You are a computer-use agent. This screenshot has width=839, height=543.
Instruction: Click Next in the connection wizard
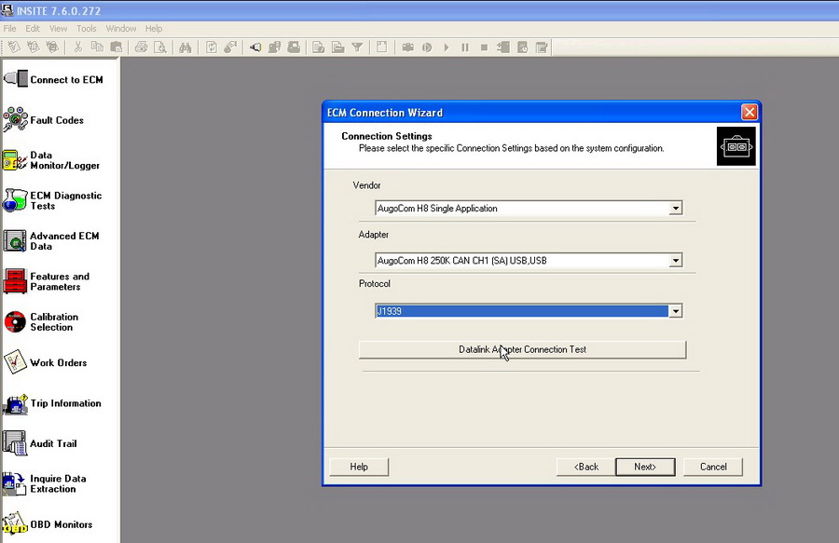[x=645, y=467]
